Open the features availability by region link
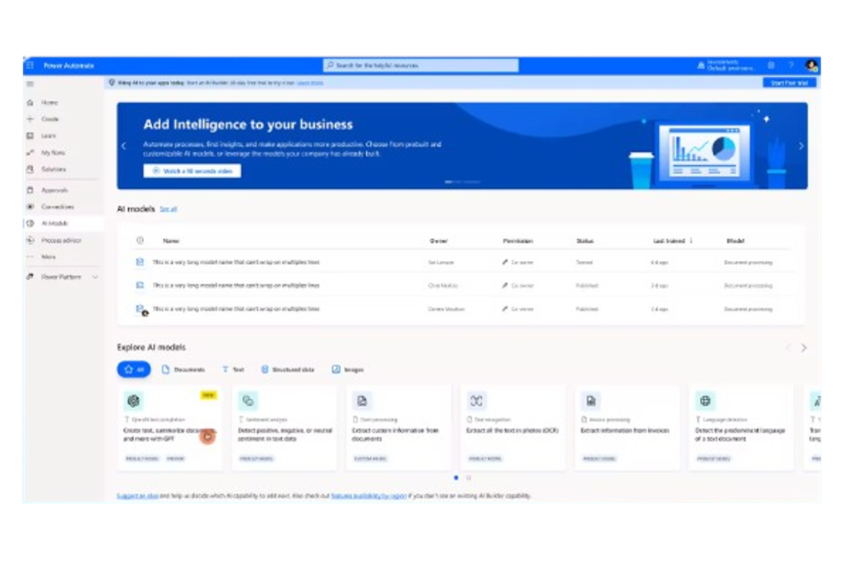 (x=369, y=496)
